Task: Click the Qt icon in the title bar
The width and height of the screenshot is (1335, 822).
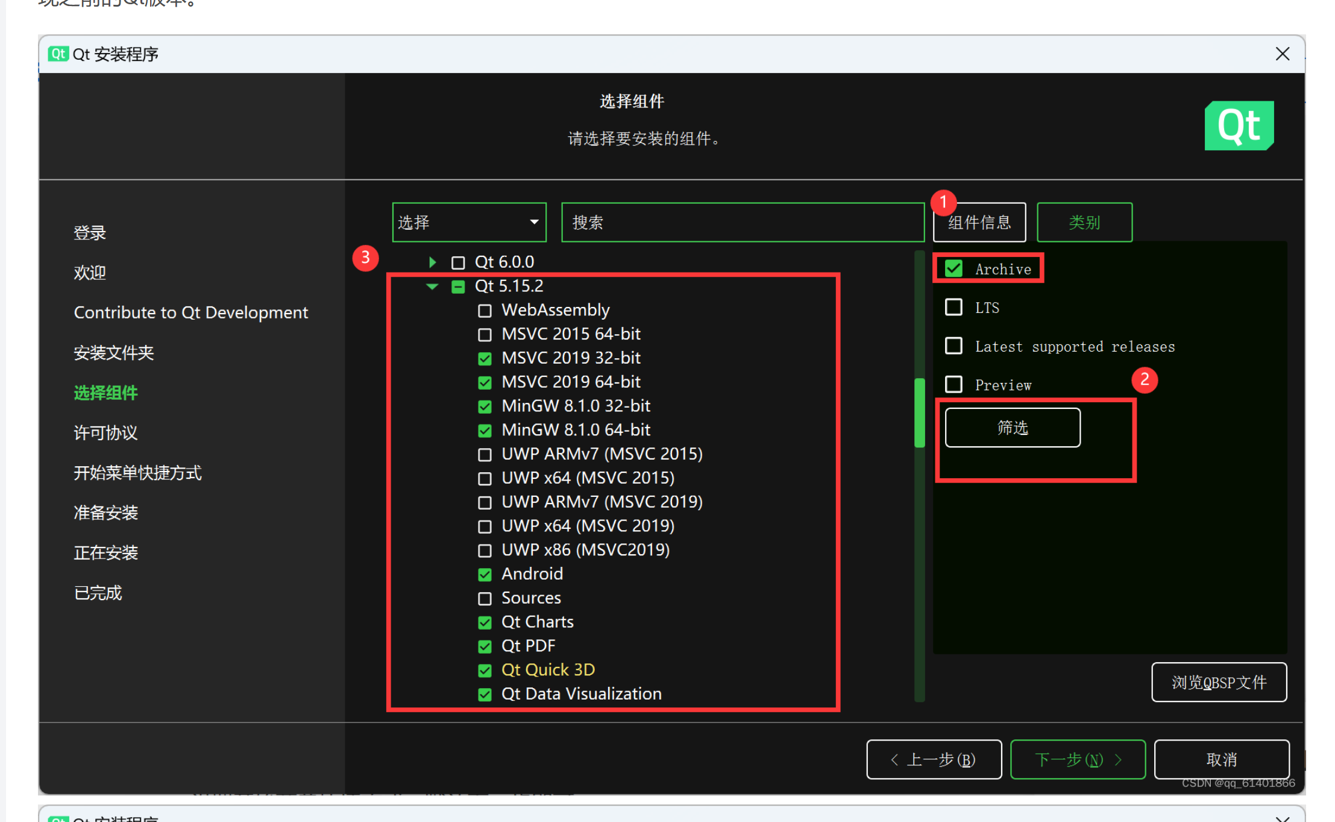Action: coord(58,54)
